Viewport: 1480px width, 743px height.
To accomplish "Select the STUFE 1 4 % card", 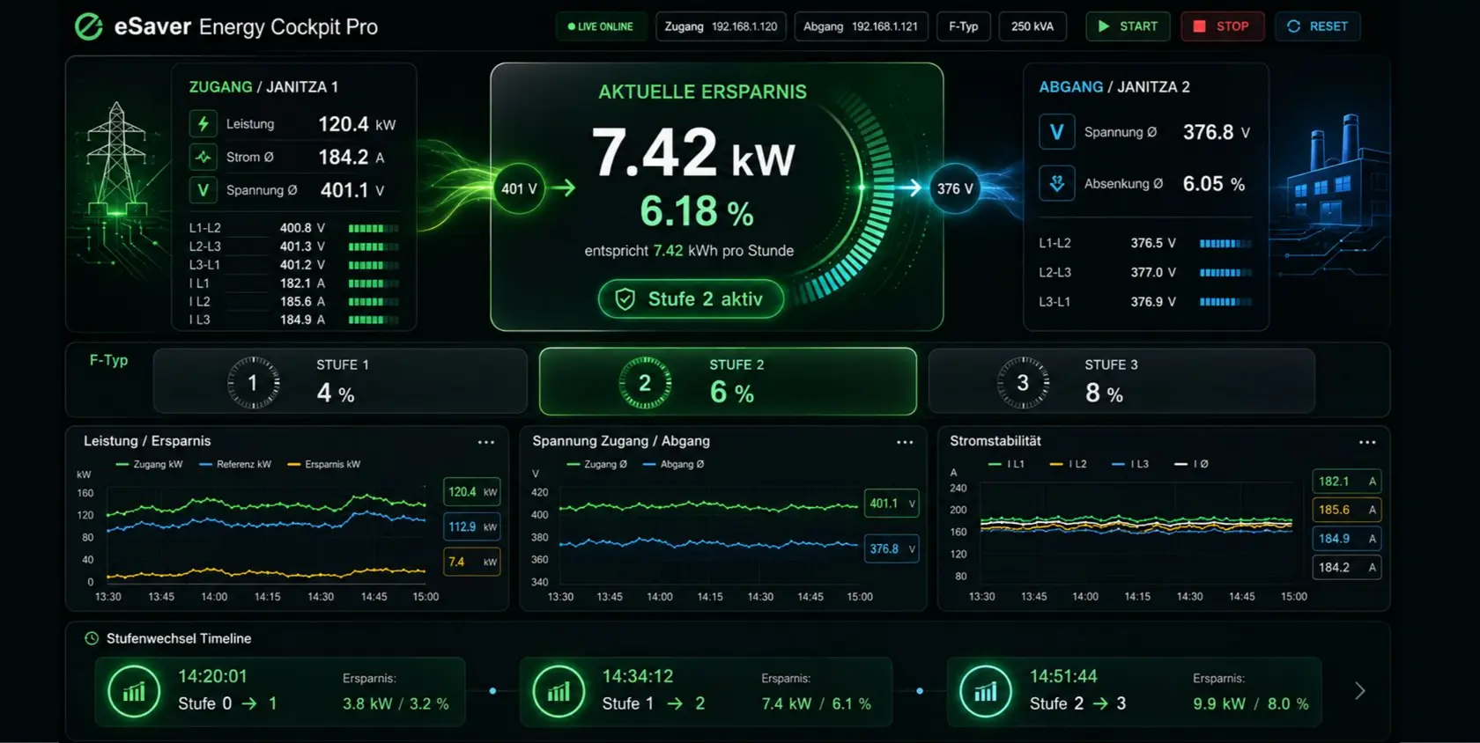I will tap(340, 381).
